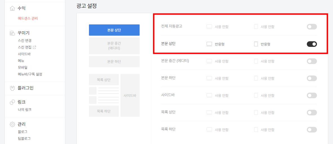This screenshot has width=333, height=144.
Task: Click mobile 사용 안함 for 전체 자동광고
Action: coord(267,27)
